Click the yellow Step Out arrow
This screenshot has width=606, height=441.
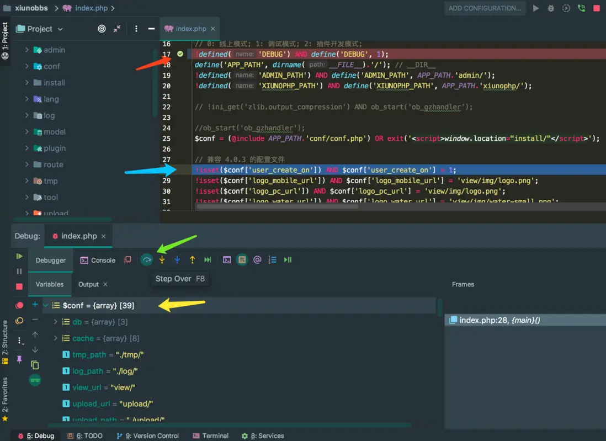tap(192, 259)
